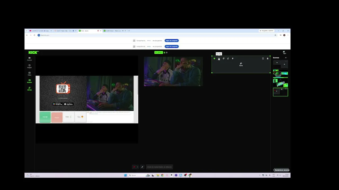Screen dimensions: 339x190
Task: Add a new scene with plus icon
Action: [286, 58]
